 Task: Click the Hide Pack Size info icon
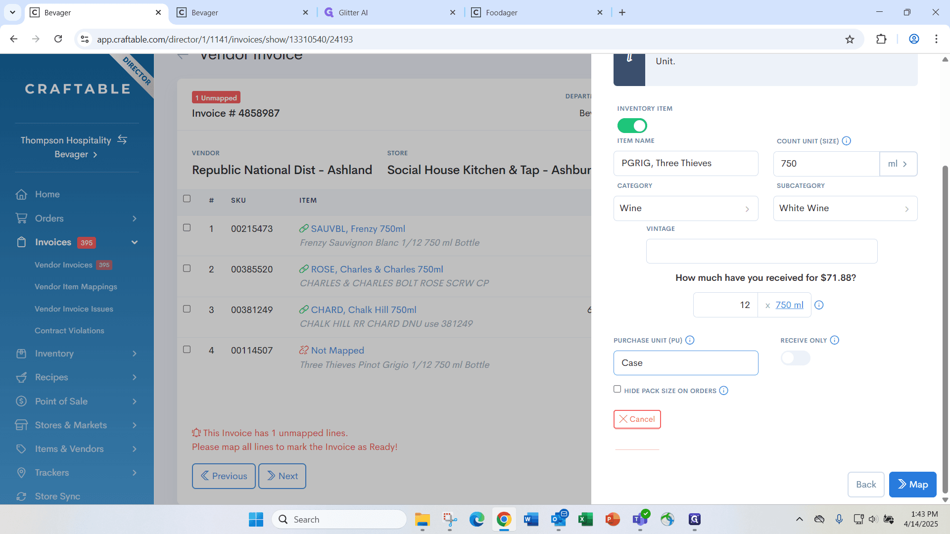coord(724,391)
